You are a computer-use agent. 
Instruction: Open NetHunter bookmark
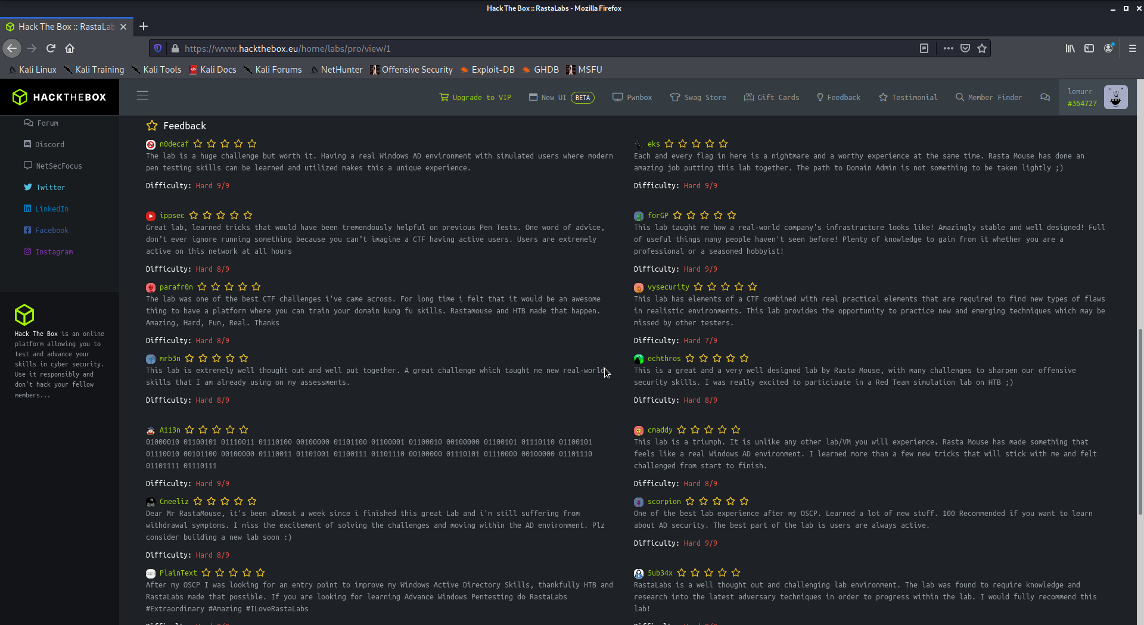[337, 70]
